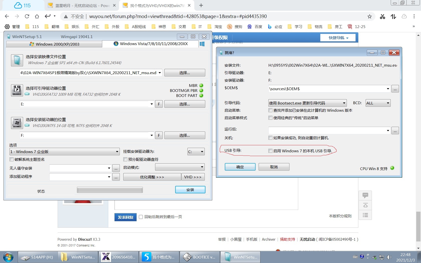This screenshot has width=421, height=263.
Task: Click the installation drive icon
Action: [17, 123]
